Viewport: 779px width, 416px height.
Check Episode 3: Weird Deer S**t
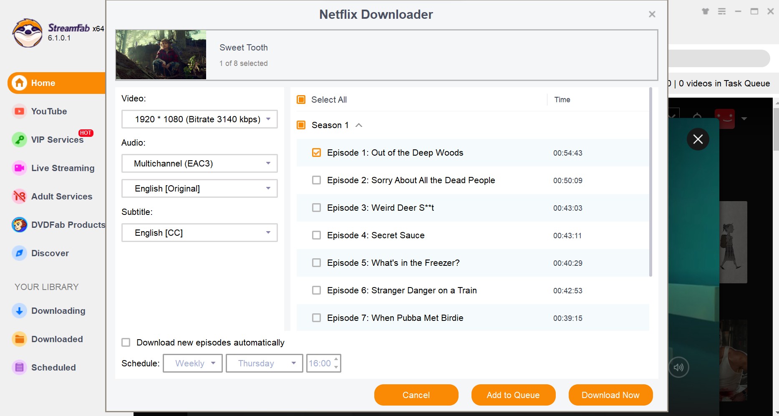point(316,208)
